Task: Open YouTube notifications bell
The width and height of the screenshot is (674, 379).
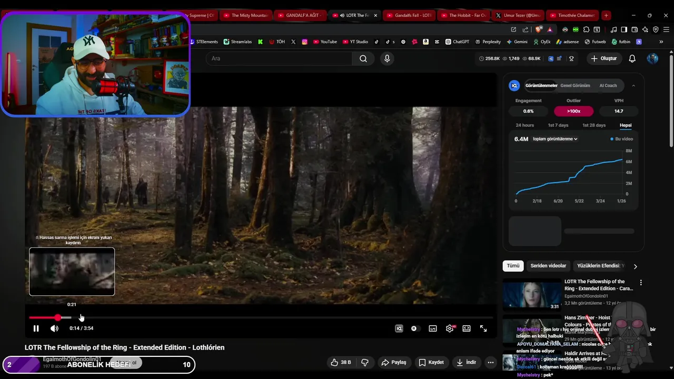Action: (x=632, y=58)
